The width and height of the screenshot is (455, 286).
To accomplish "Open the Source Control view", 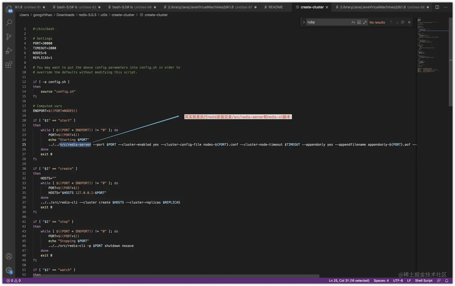I will click(9, 37).
